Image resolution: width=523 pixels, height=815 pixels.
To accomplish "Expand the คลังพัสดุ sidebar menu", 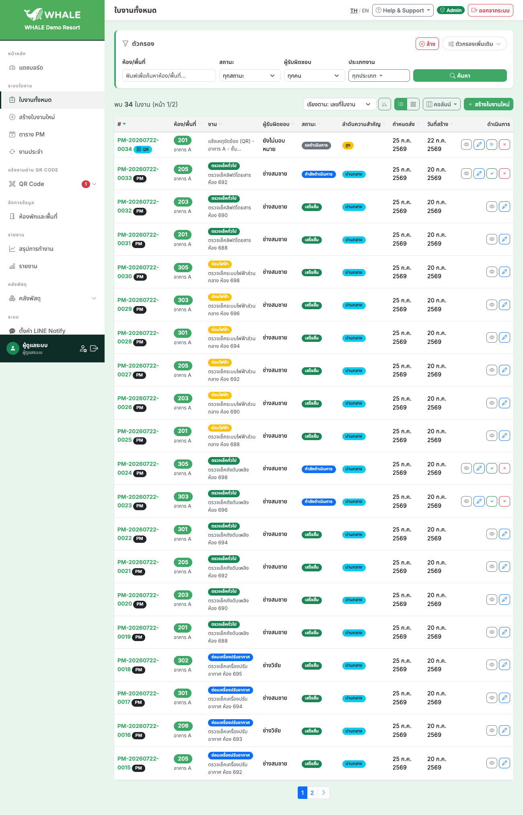I will [x=52, y=298].
